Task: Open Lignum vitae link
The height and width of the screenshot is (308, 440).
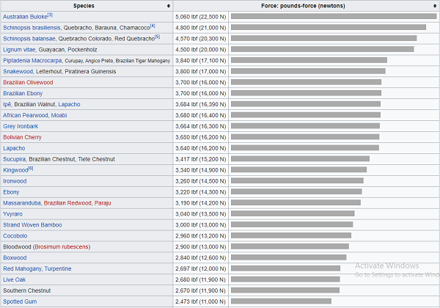Action: (19, 50)
